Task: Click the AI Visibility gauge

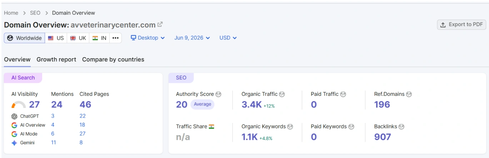Action: pos(19,105)
